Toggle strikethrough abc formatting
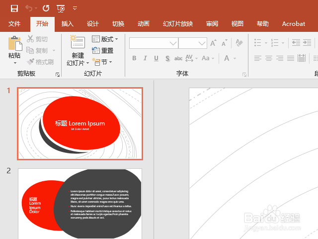 (x=178, y=59)
